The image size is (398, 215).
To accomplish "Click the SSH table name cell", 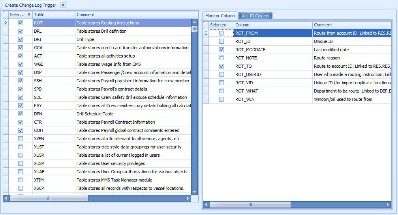I will 54,81.
